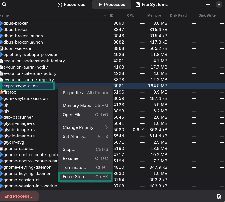Image resolution: width=225 pixels, height=202 pixels.
Task: Click the End Process... button
Action: [x=19, y=196]
